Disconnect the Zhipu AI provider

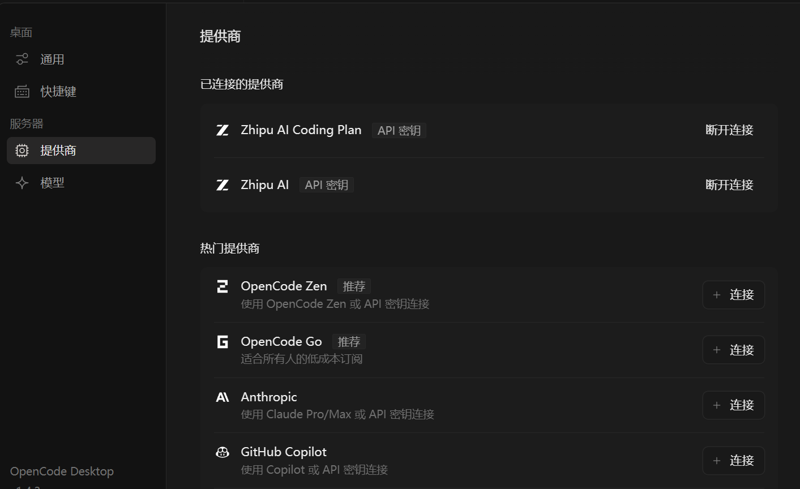[x=729, y=185]
